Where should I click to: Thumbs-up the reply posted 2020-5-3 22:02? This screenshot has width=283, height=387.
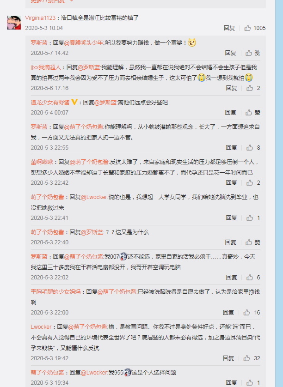(x=253, y=278)
